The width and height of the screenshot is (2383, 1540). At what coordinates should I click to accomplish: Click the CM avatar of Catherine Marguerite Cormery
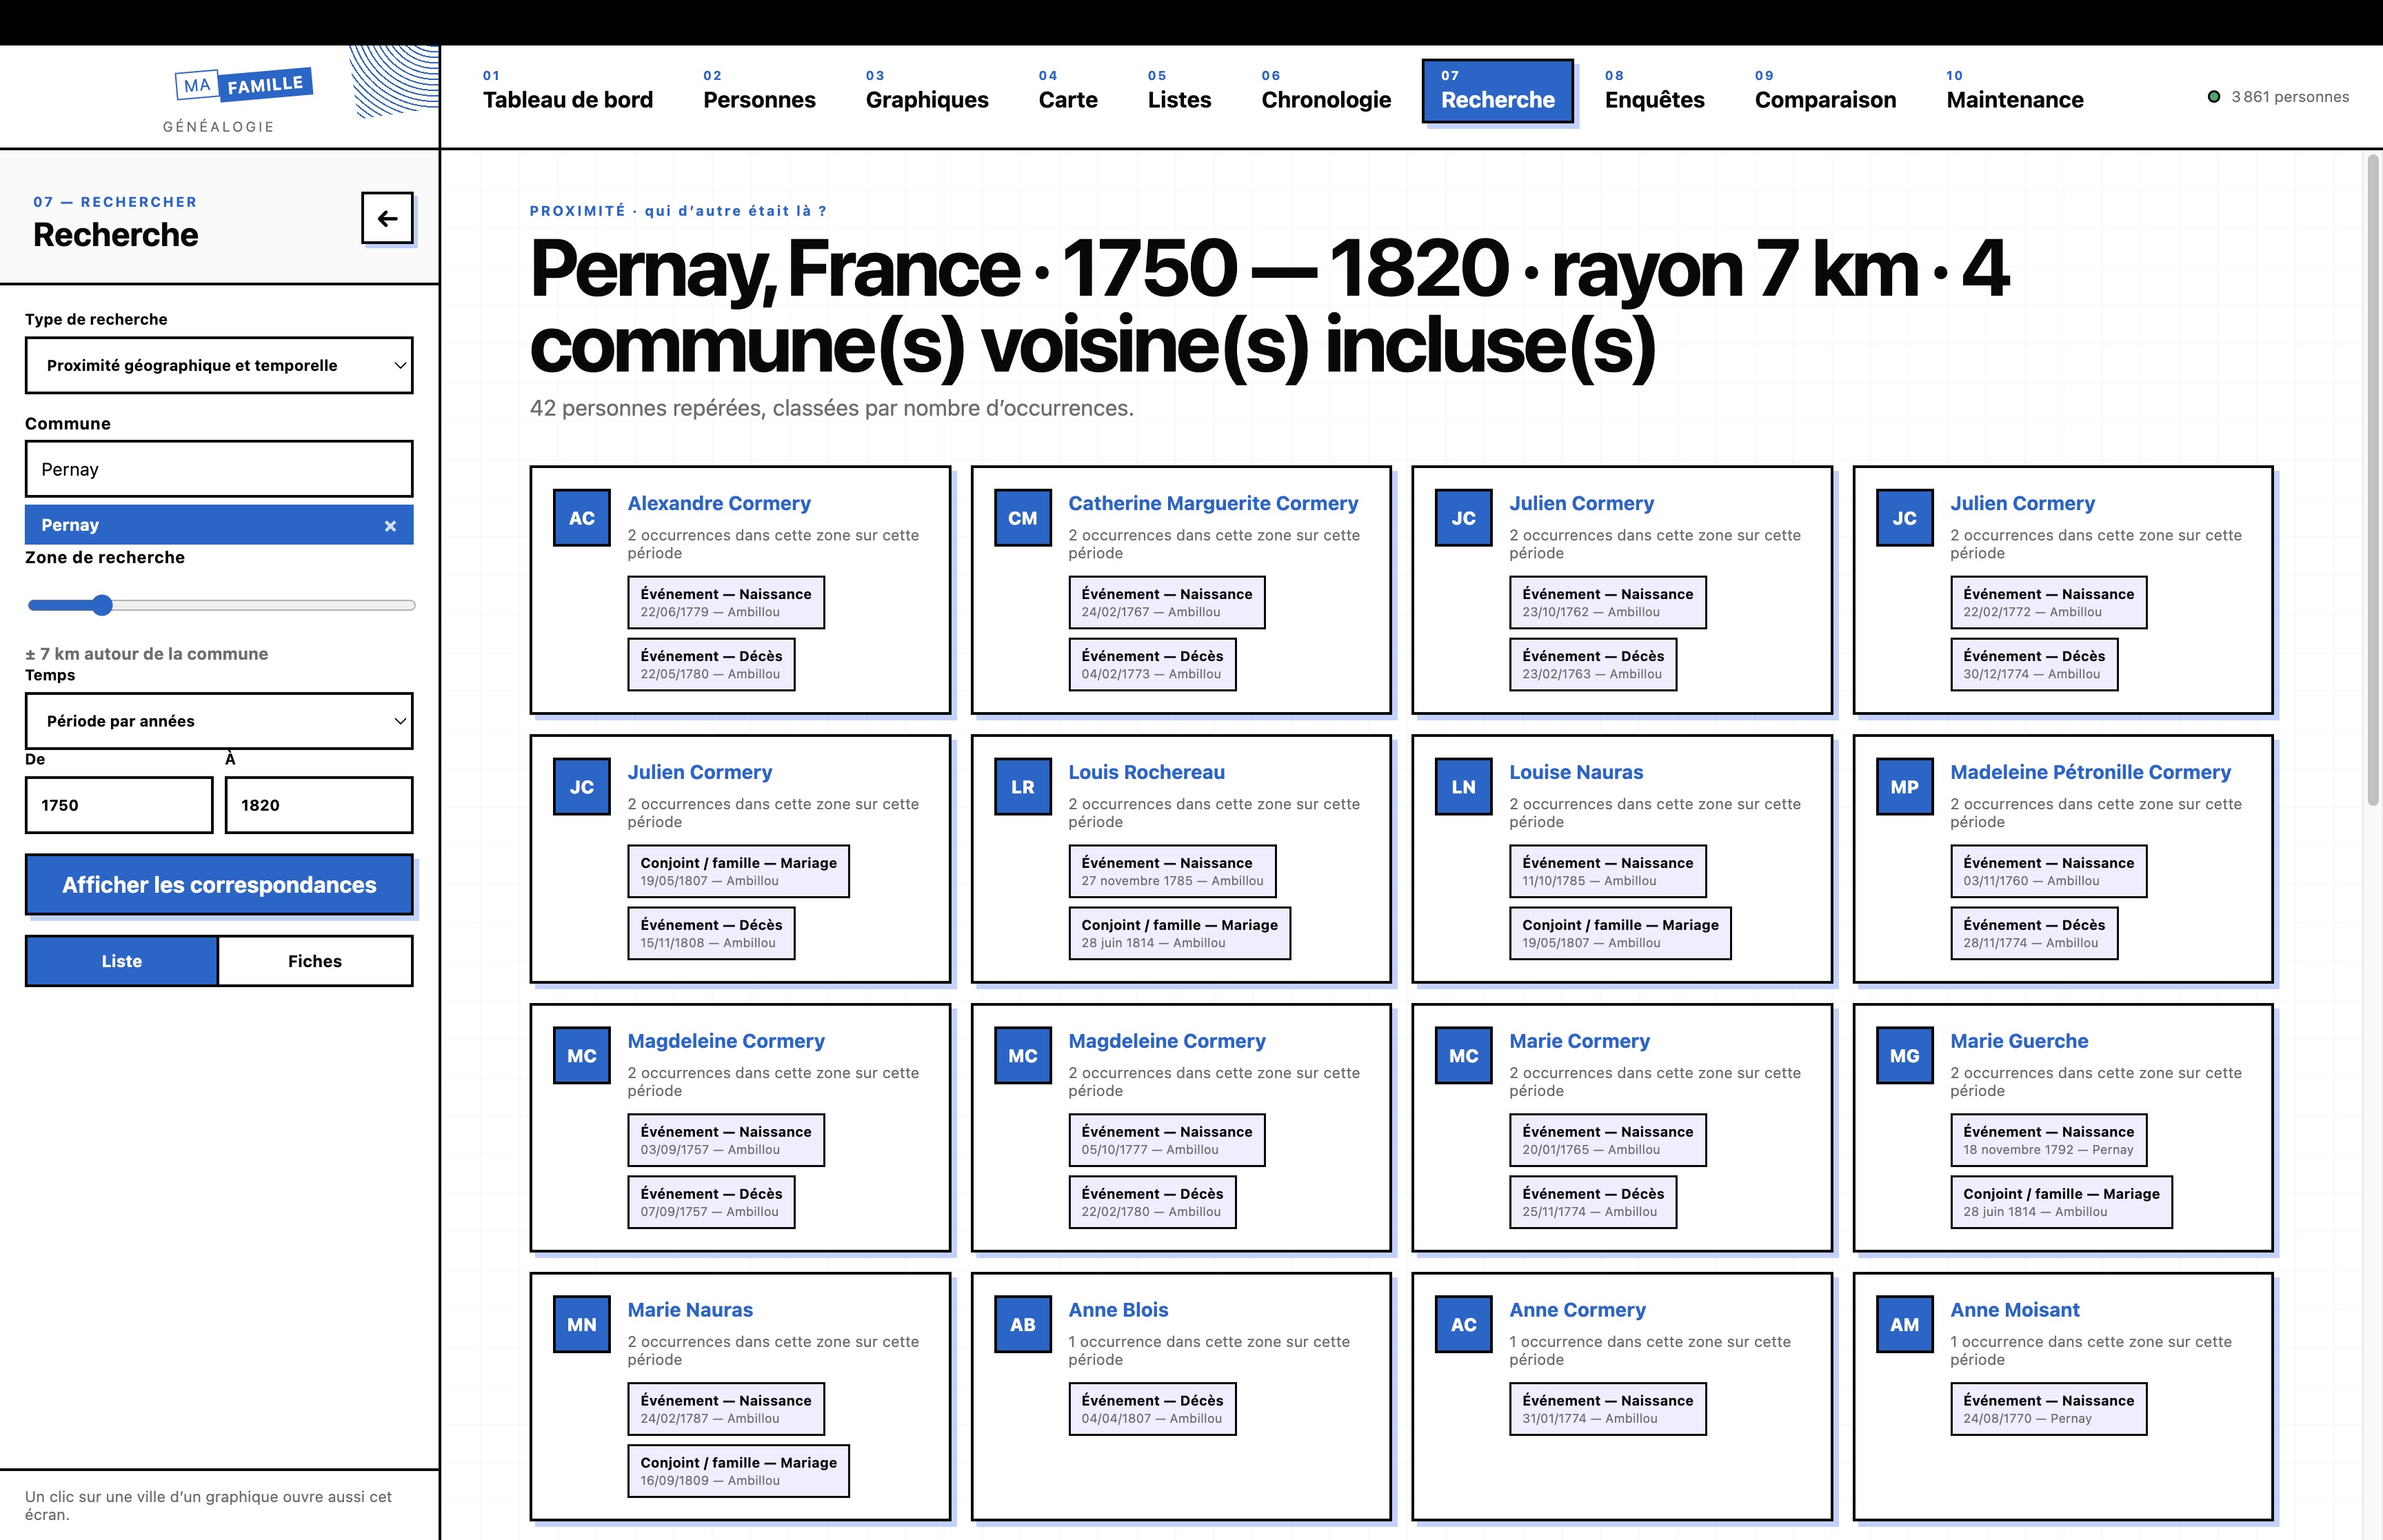(x=1023, y=518)
